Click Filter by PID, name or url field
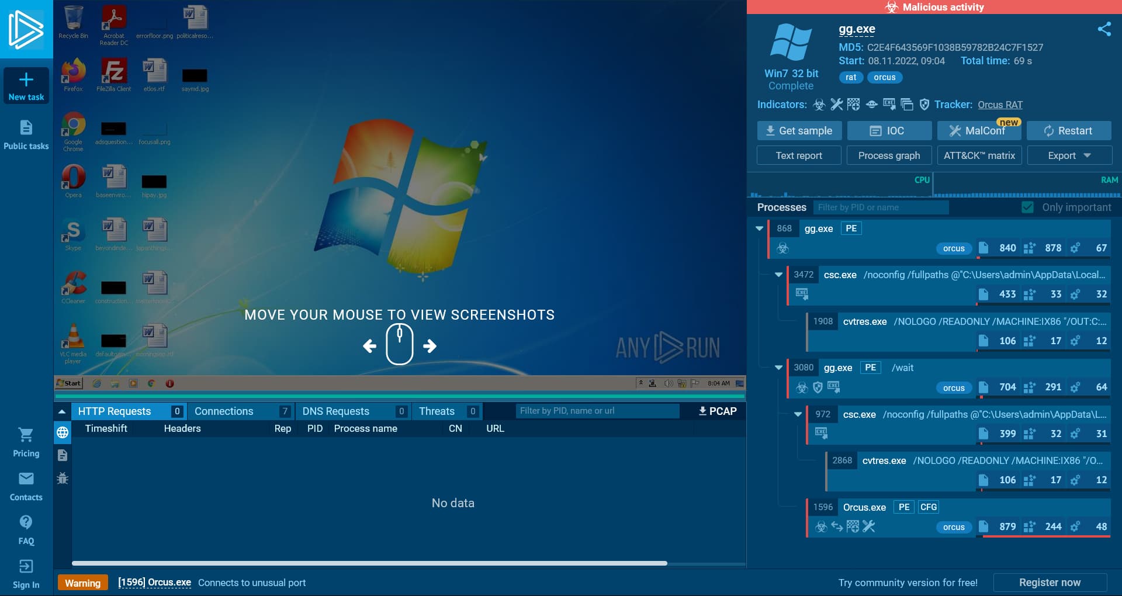The image size is (1122, 596). point(597,411)
